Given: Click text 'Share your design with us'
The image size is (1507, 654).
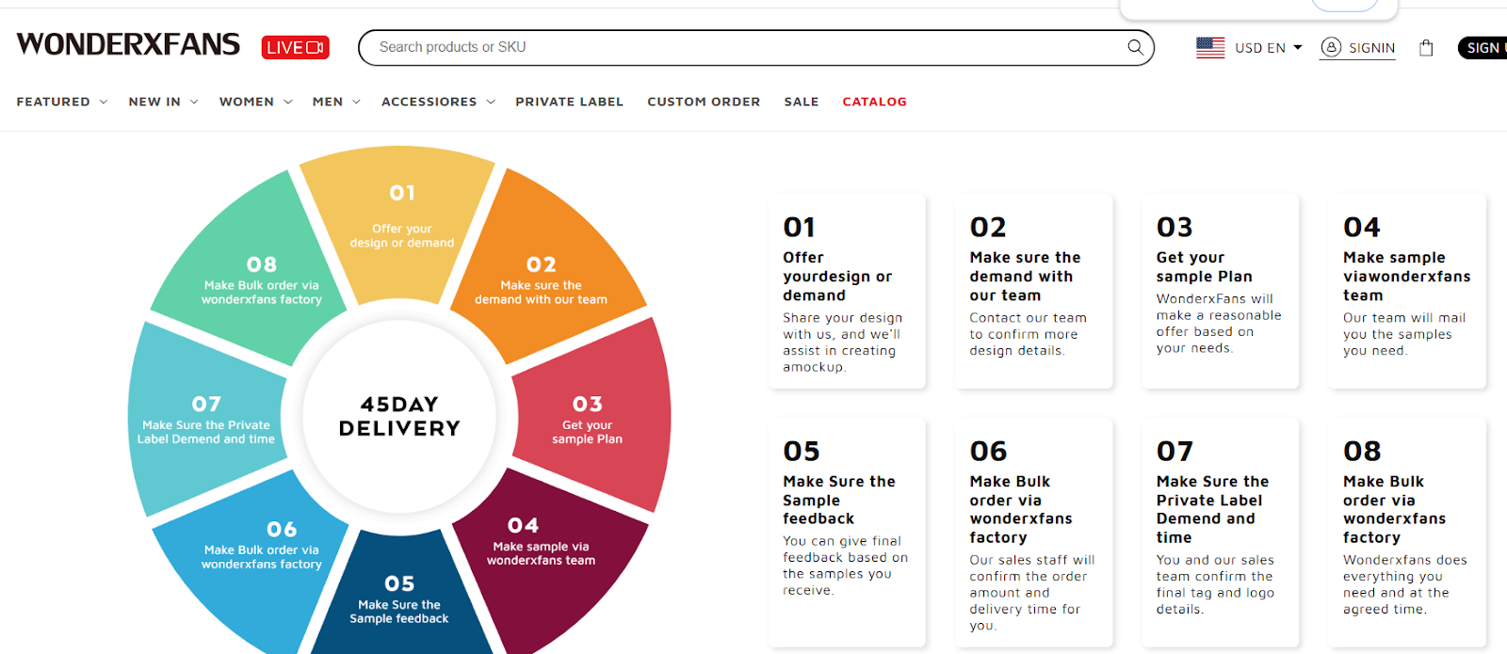Looking at the screenshot, I should coord(843,326).
